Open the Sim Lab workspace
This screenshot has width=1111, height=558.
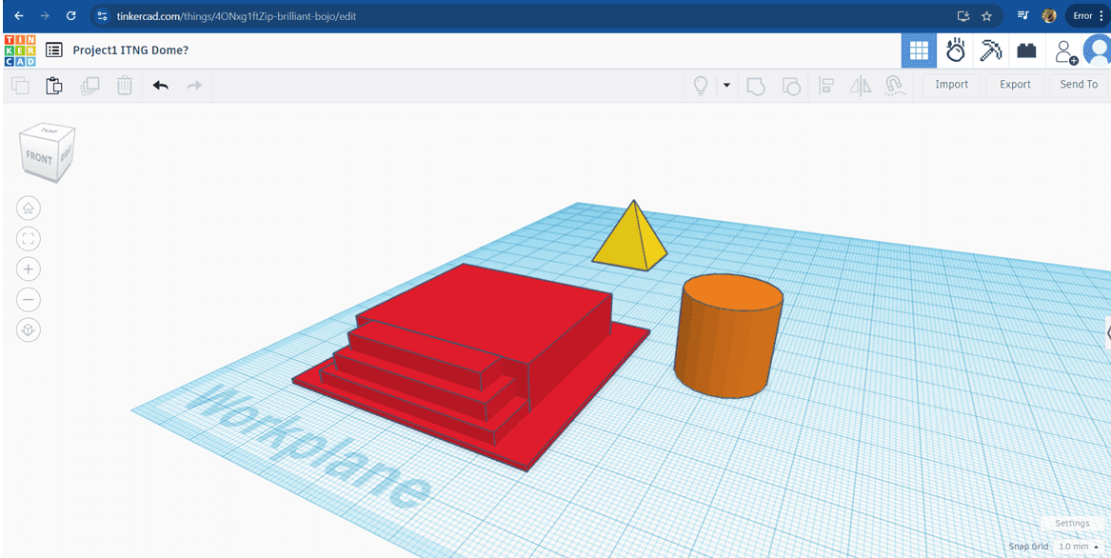(955, 51)
